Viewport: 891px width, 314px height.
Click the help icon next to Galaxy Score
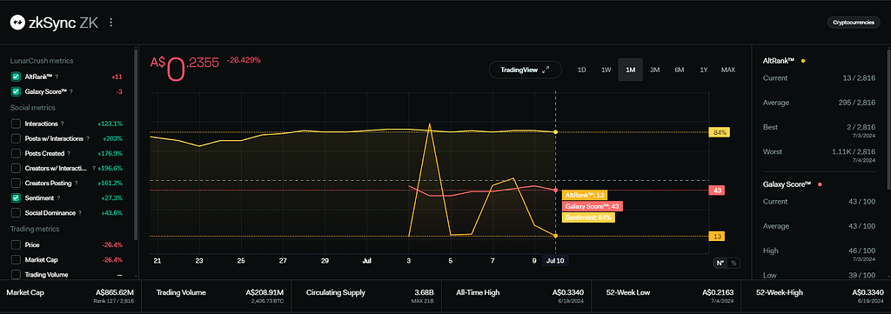(72, 91)
